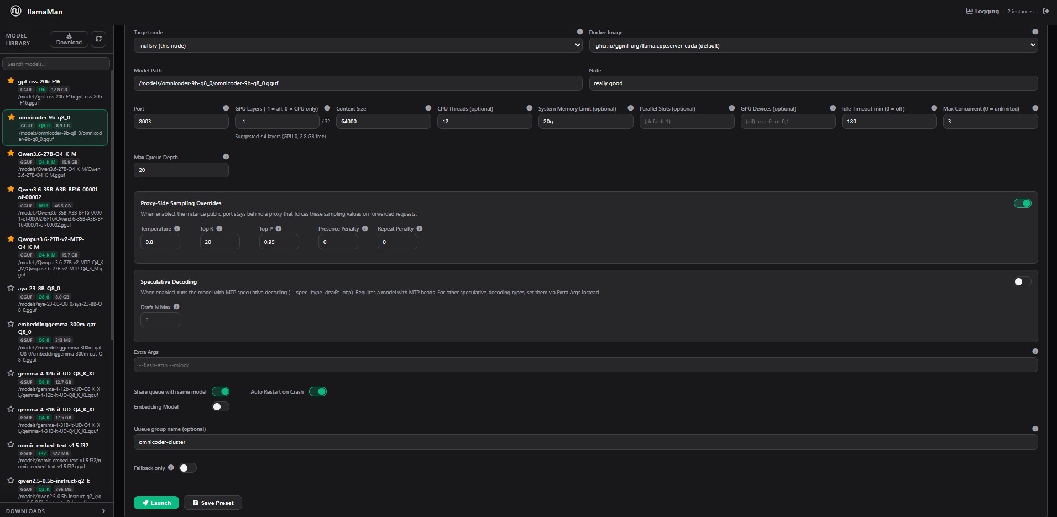Launch the model instance
Screen dimensions: 1057x517
[156, 503]
